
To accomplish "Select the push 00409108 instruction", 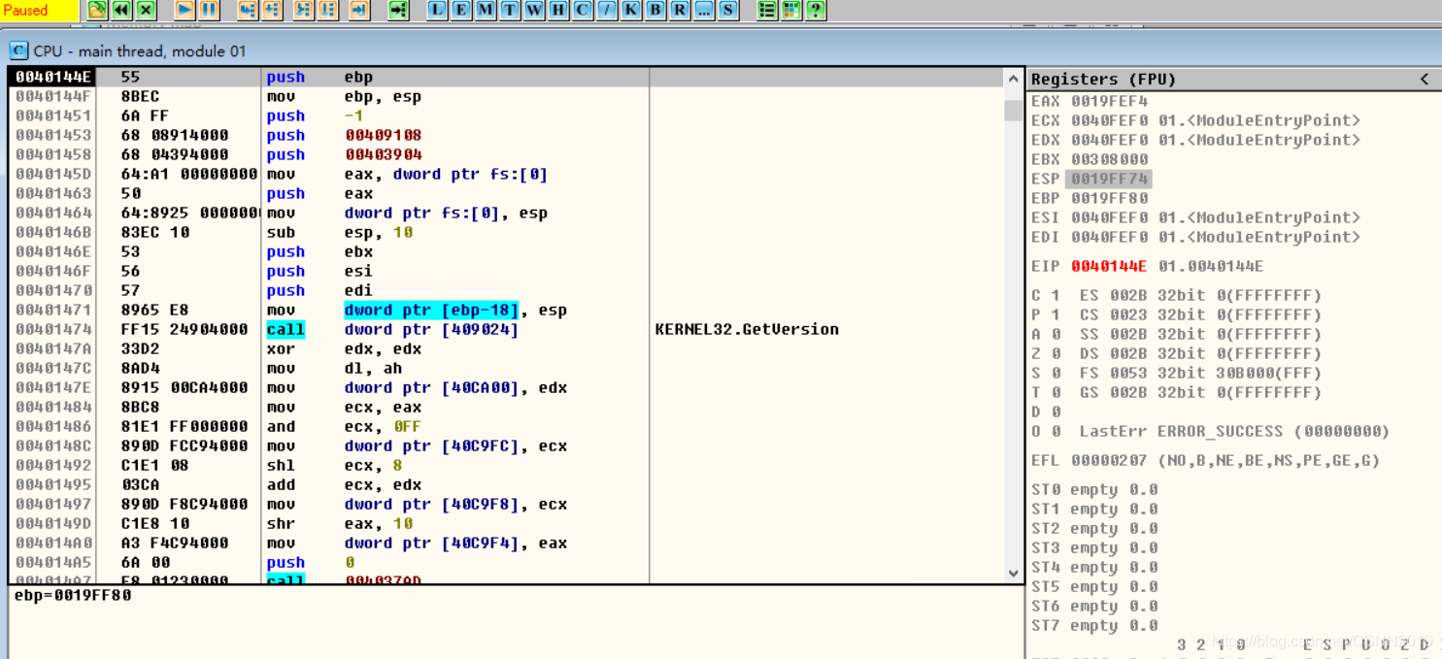I will (x=506, y=135).
